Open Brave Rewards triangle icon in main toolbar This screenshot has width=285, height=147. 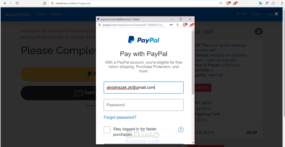tap(235, 3)
